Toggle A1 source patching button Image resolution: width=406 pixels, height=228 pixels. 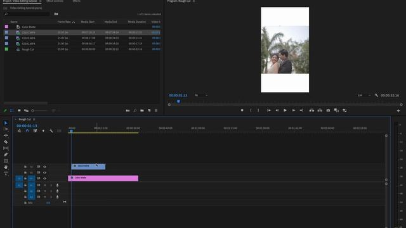tap(19, 185)
